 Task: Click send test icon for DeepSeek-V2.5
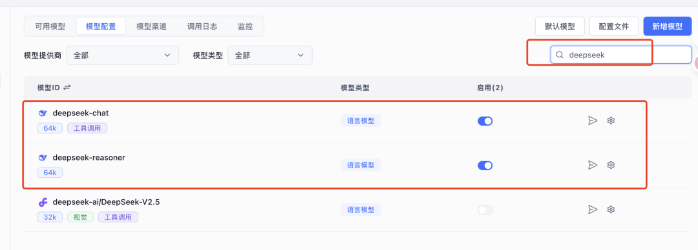coord(592,209)
